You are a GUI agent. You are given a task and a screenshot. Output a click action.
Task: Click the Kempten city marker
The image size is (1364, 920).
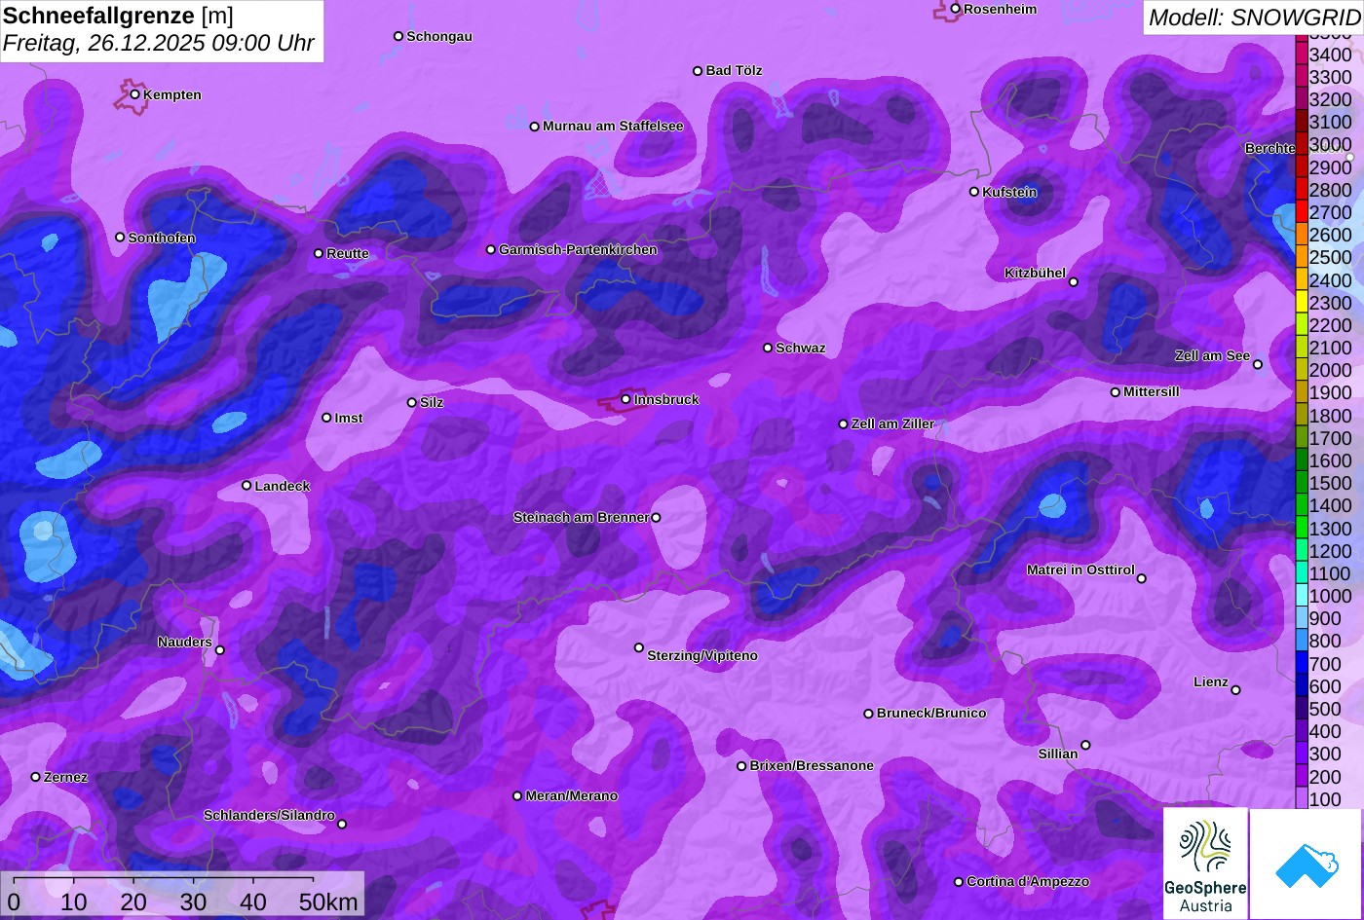pos(134,94)
